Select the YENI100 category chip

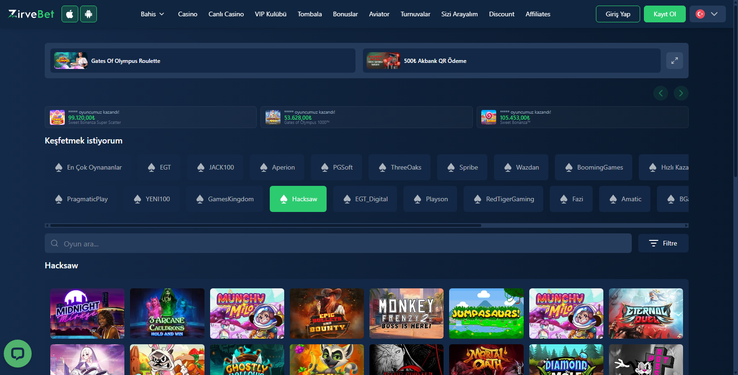pos(151,199)
